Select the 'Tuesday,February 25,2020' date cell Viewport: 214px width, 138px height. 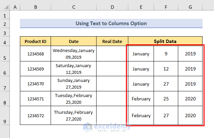(73, 99)
